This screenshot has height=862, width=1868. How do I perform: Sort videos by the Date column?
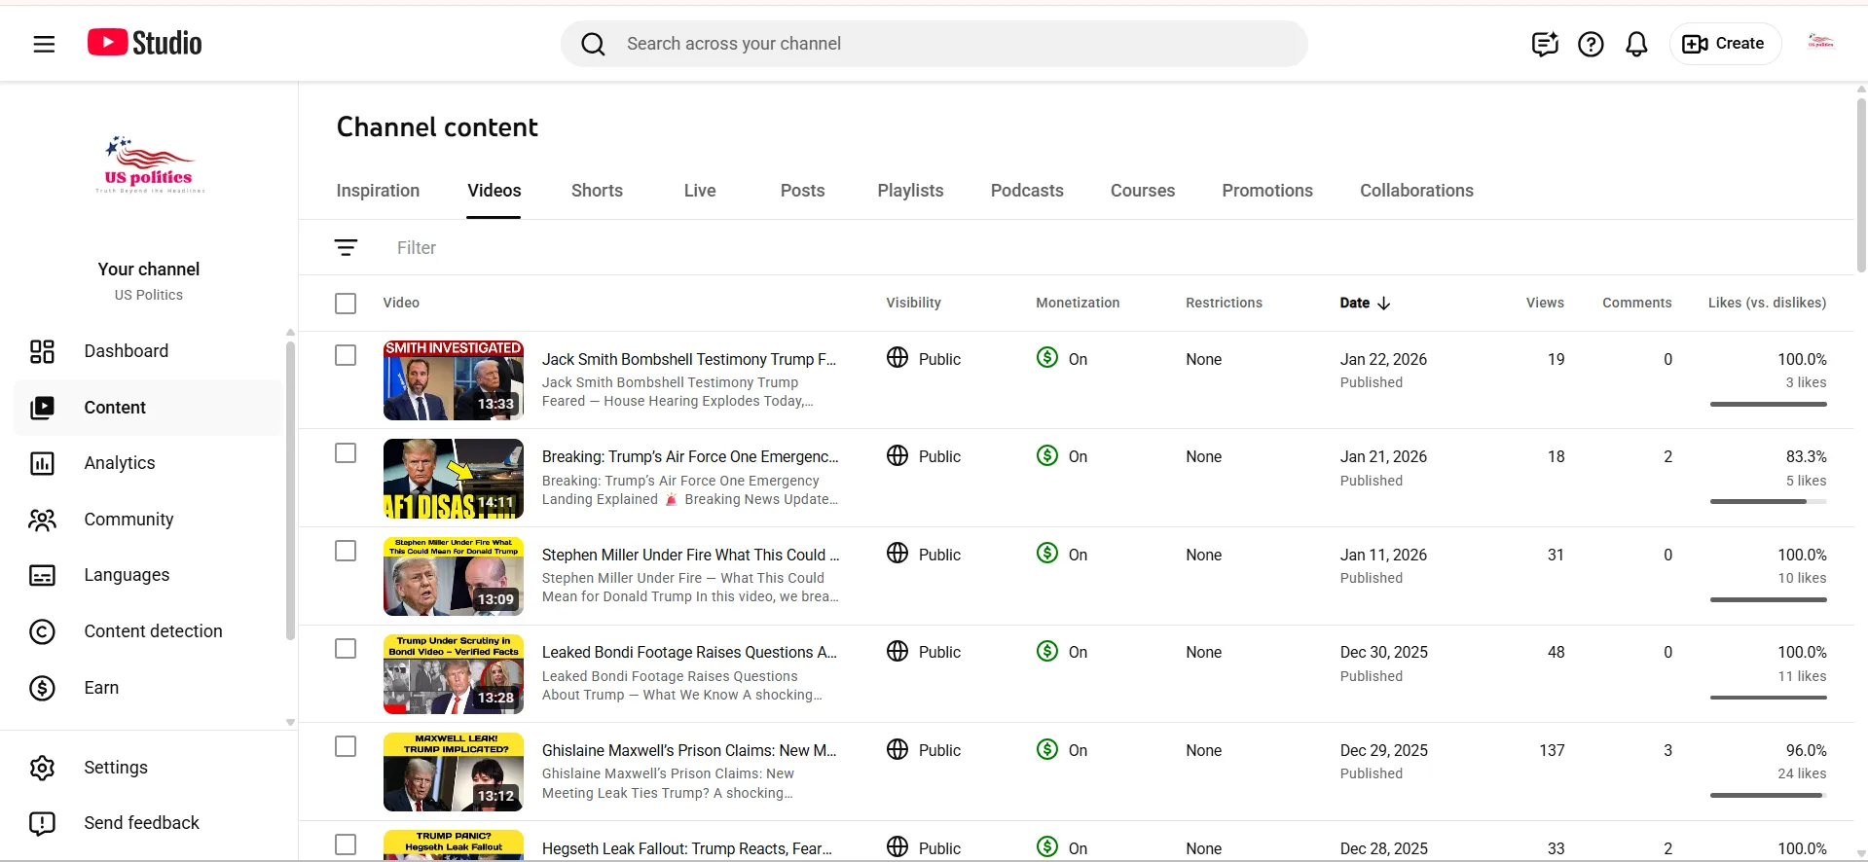pyautogui.click(x=1365, y=303)
